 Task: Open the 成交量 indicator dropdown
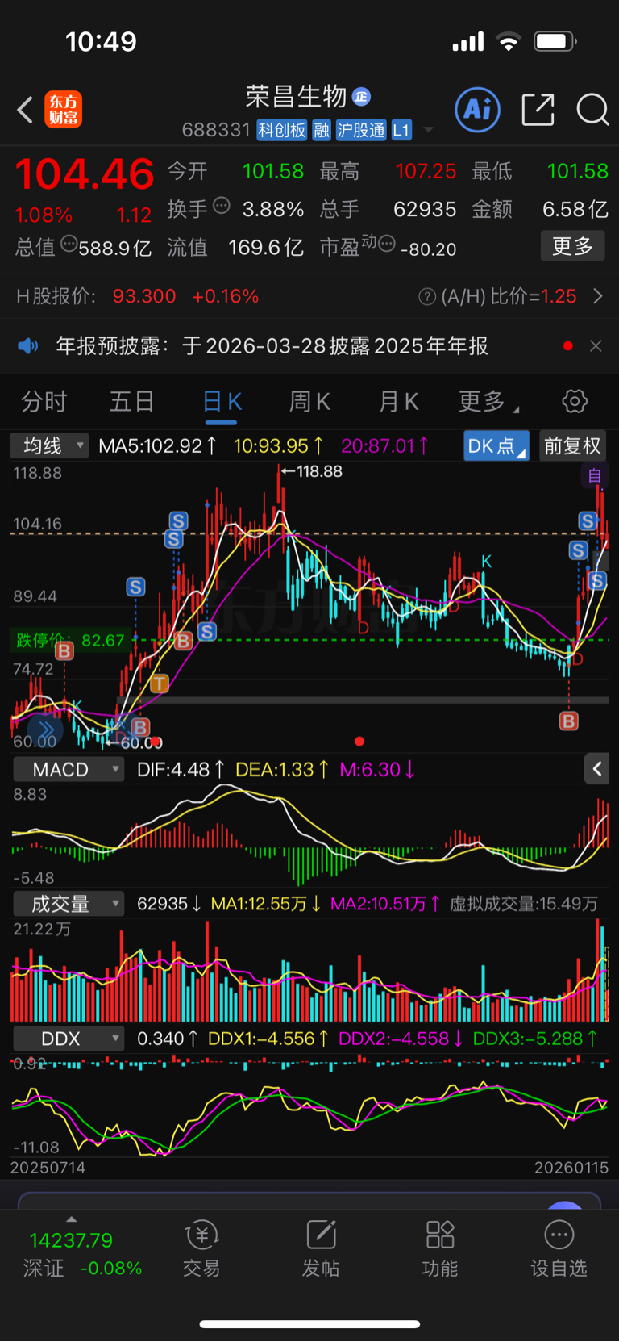pos(69,904)
